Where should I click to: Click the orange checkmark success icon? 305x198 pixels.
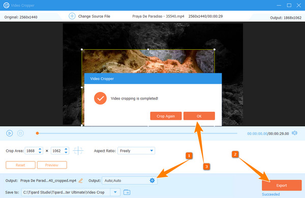coord(100,98)
